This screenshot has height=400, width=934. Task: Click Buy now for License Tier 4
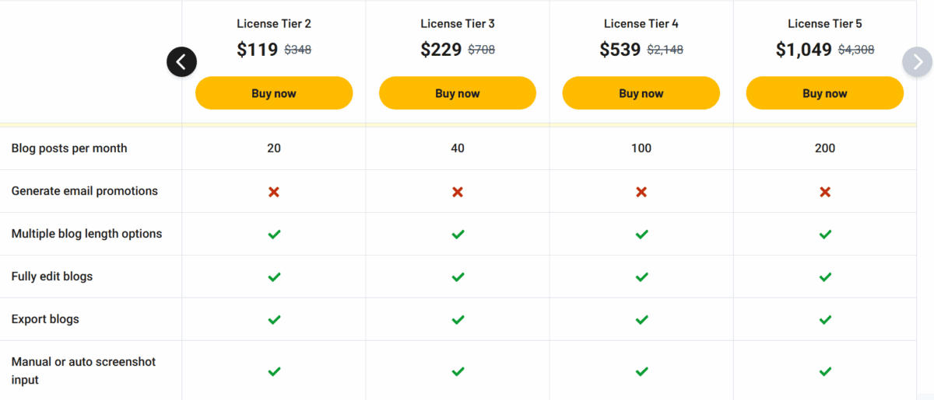coord(641,93)
